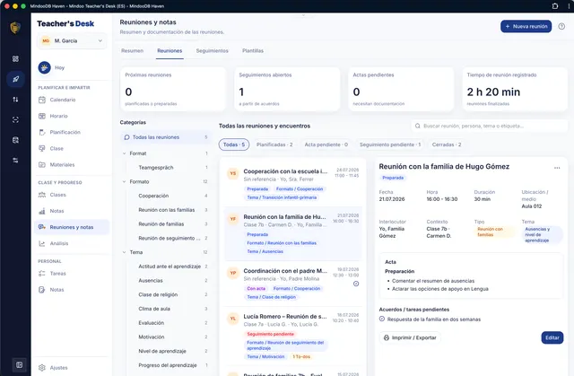Collapse the Tema category group
Screen dimensions: 574x376
124,252
